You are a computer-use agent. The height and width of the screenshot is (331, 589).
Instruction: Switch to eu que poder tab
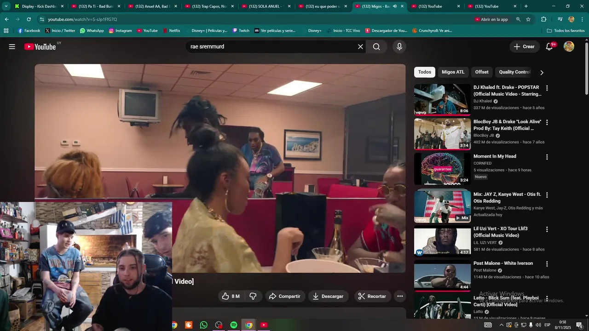point(323,6)
